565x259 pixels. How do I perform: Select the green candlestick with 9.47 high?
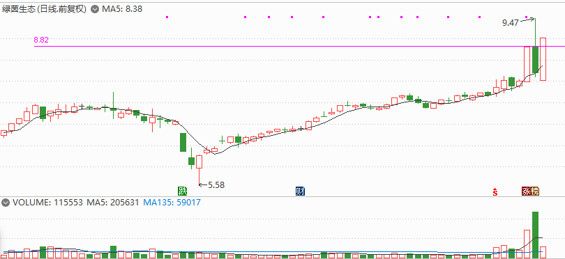[x=536, y=47]
